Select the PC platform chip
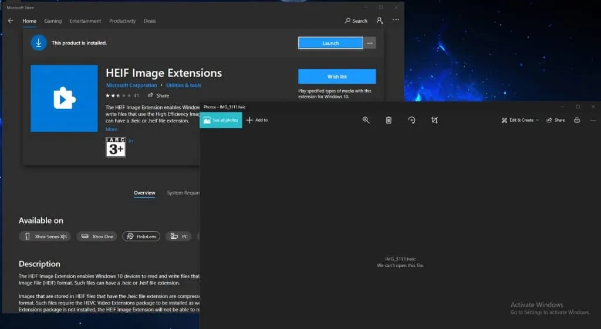Image resolution: width=601 pixels, height=329 pixels. click(x=178, y=237)
